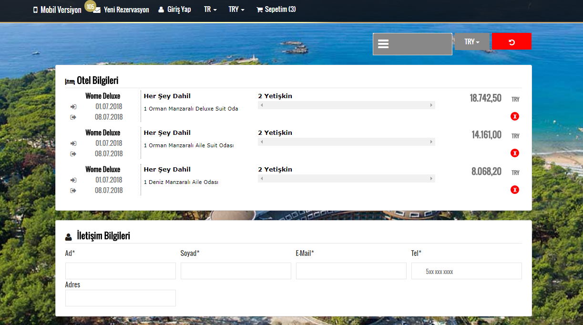This screenshot has height=325, width=583.
Task: Open the gray TRY currency selector button
Action: click(472, 41)
